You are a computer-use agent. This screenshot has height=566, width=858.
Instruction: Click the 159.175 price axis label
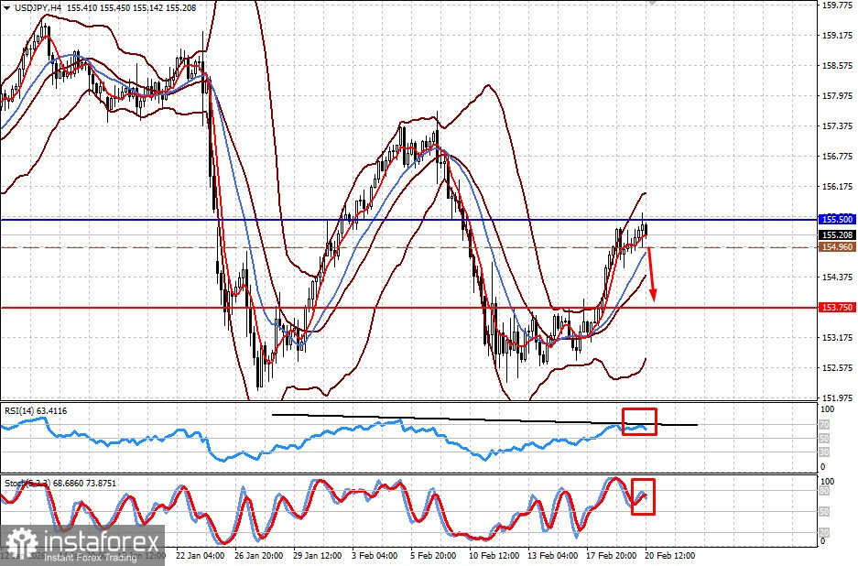838,36
